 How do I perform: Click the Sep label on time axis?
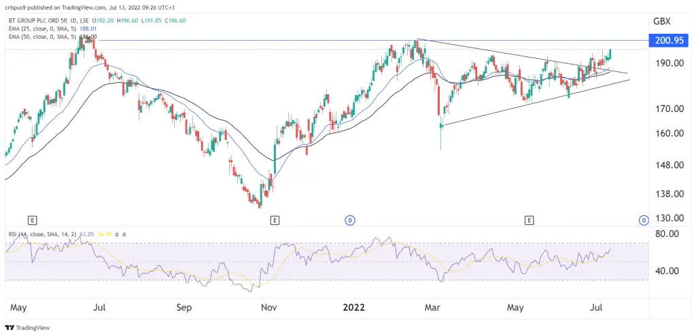184,307
